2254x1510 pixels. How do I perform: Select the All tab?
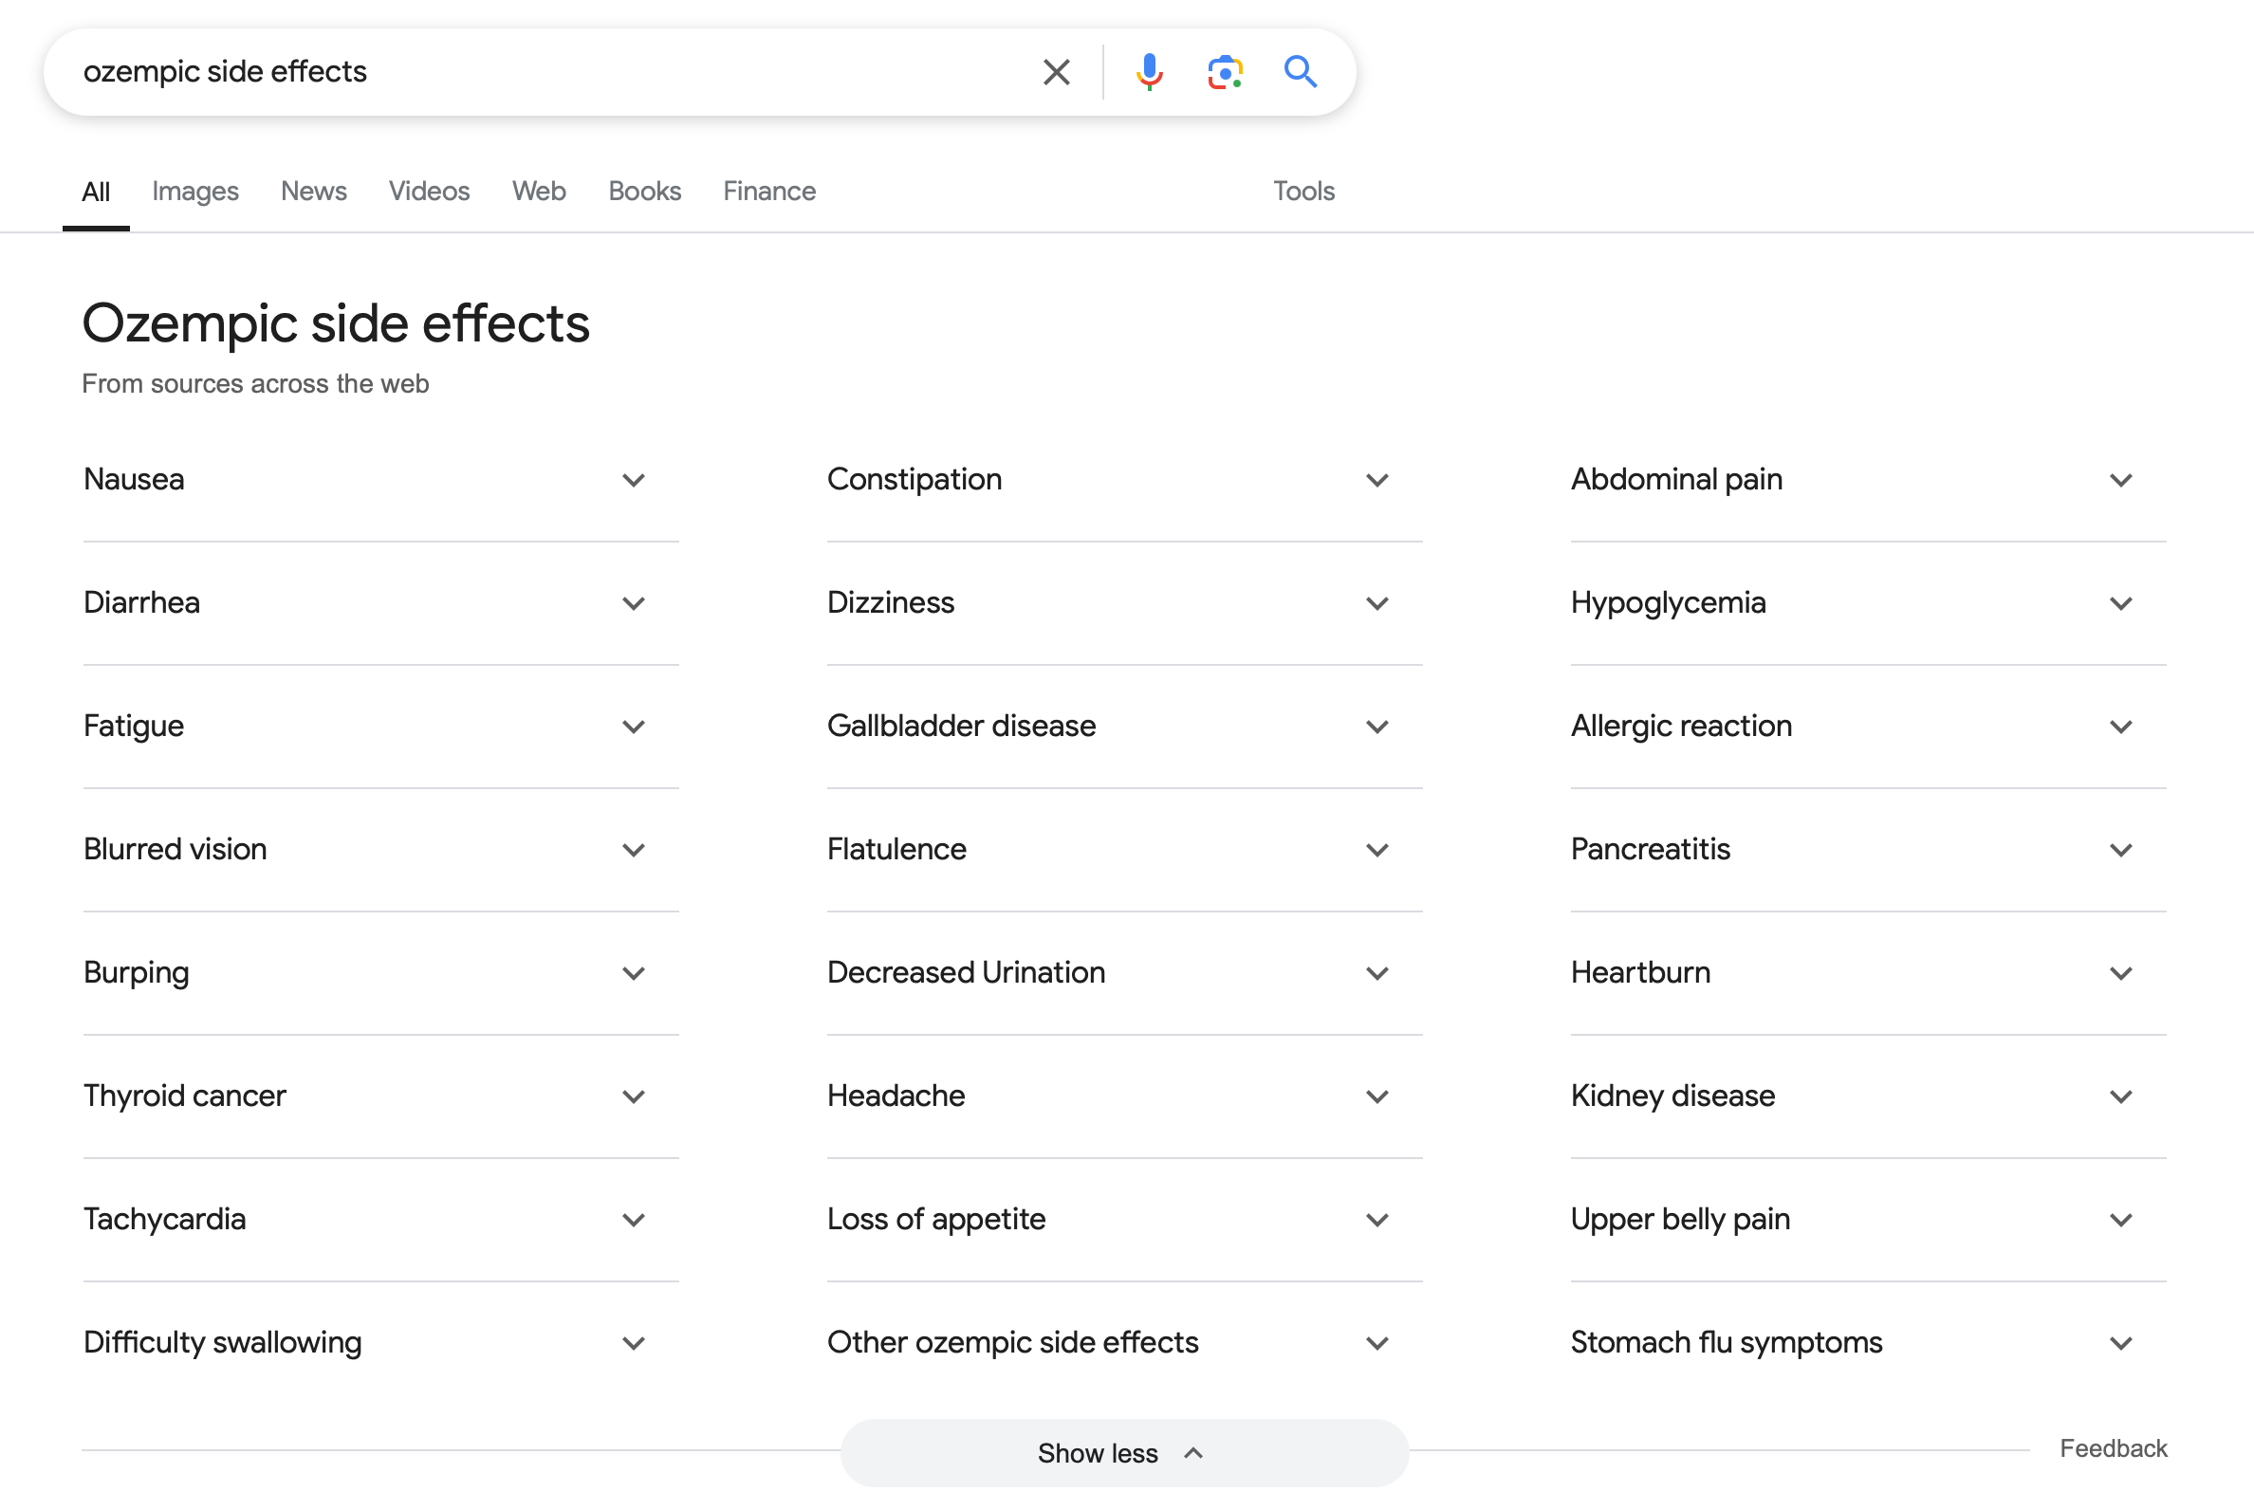coord(97,192)
